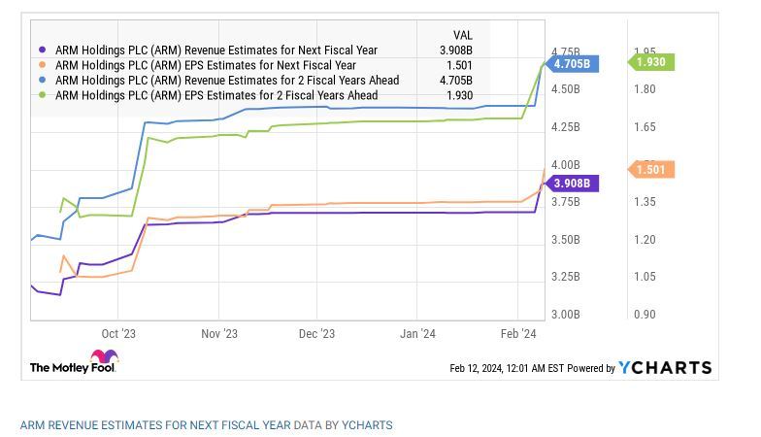Select the Jan '24 axis label

click(417, 334)
